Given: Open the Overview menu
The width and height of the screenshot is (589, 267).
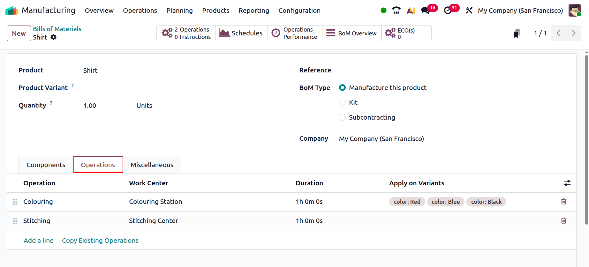Looking at the screenshot, I should point(99,11).
